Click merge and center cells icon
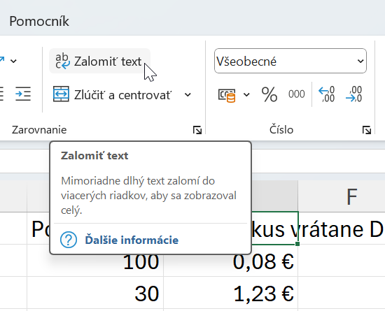This screenshot has width=385, height=311. [61, 94]
